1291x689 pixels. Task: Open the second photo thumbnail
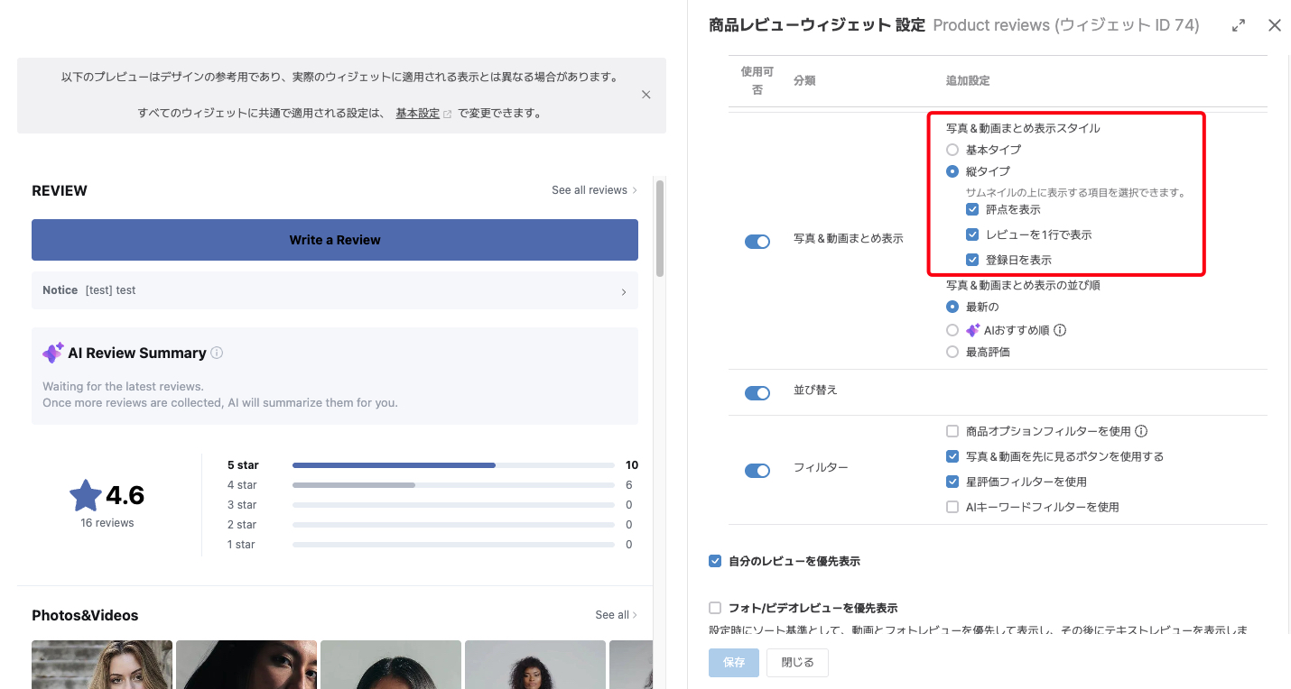pyautogui.click(x=246, y=665)
